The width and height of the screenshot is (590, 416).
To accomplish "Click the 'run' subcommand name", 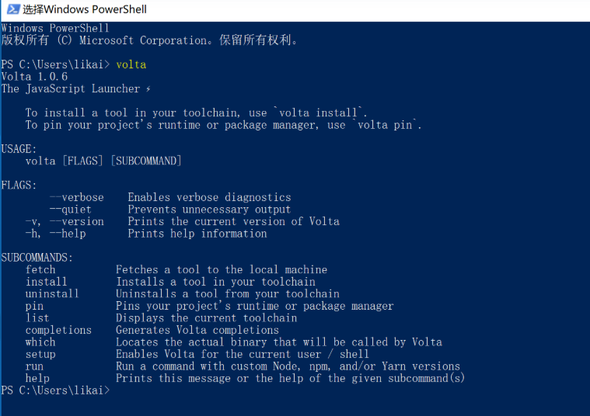I will 34,366.
